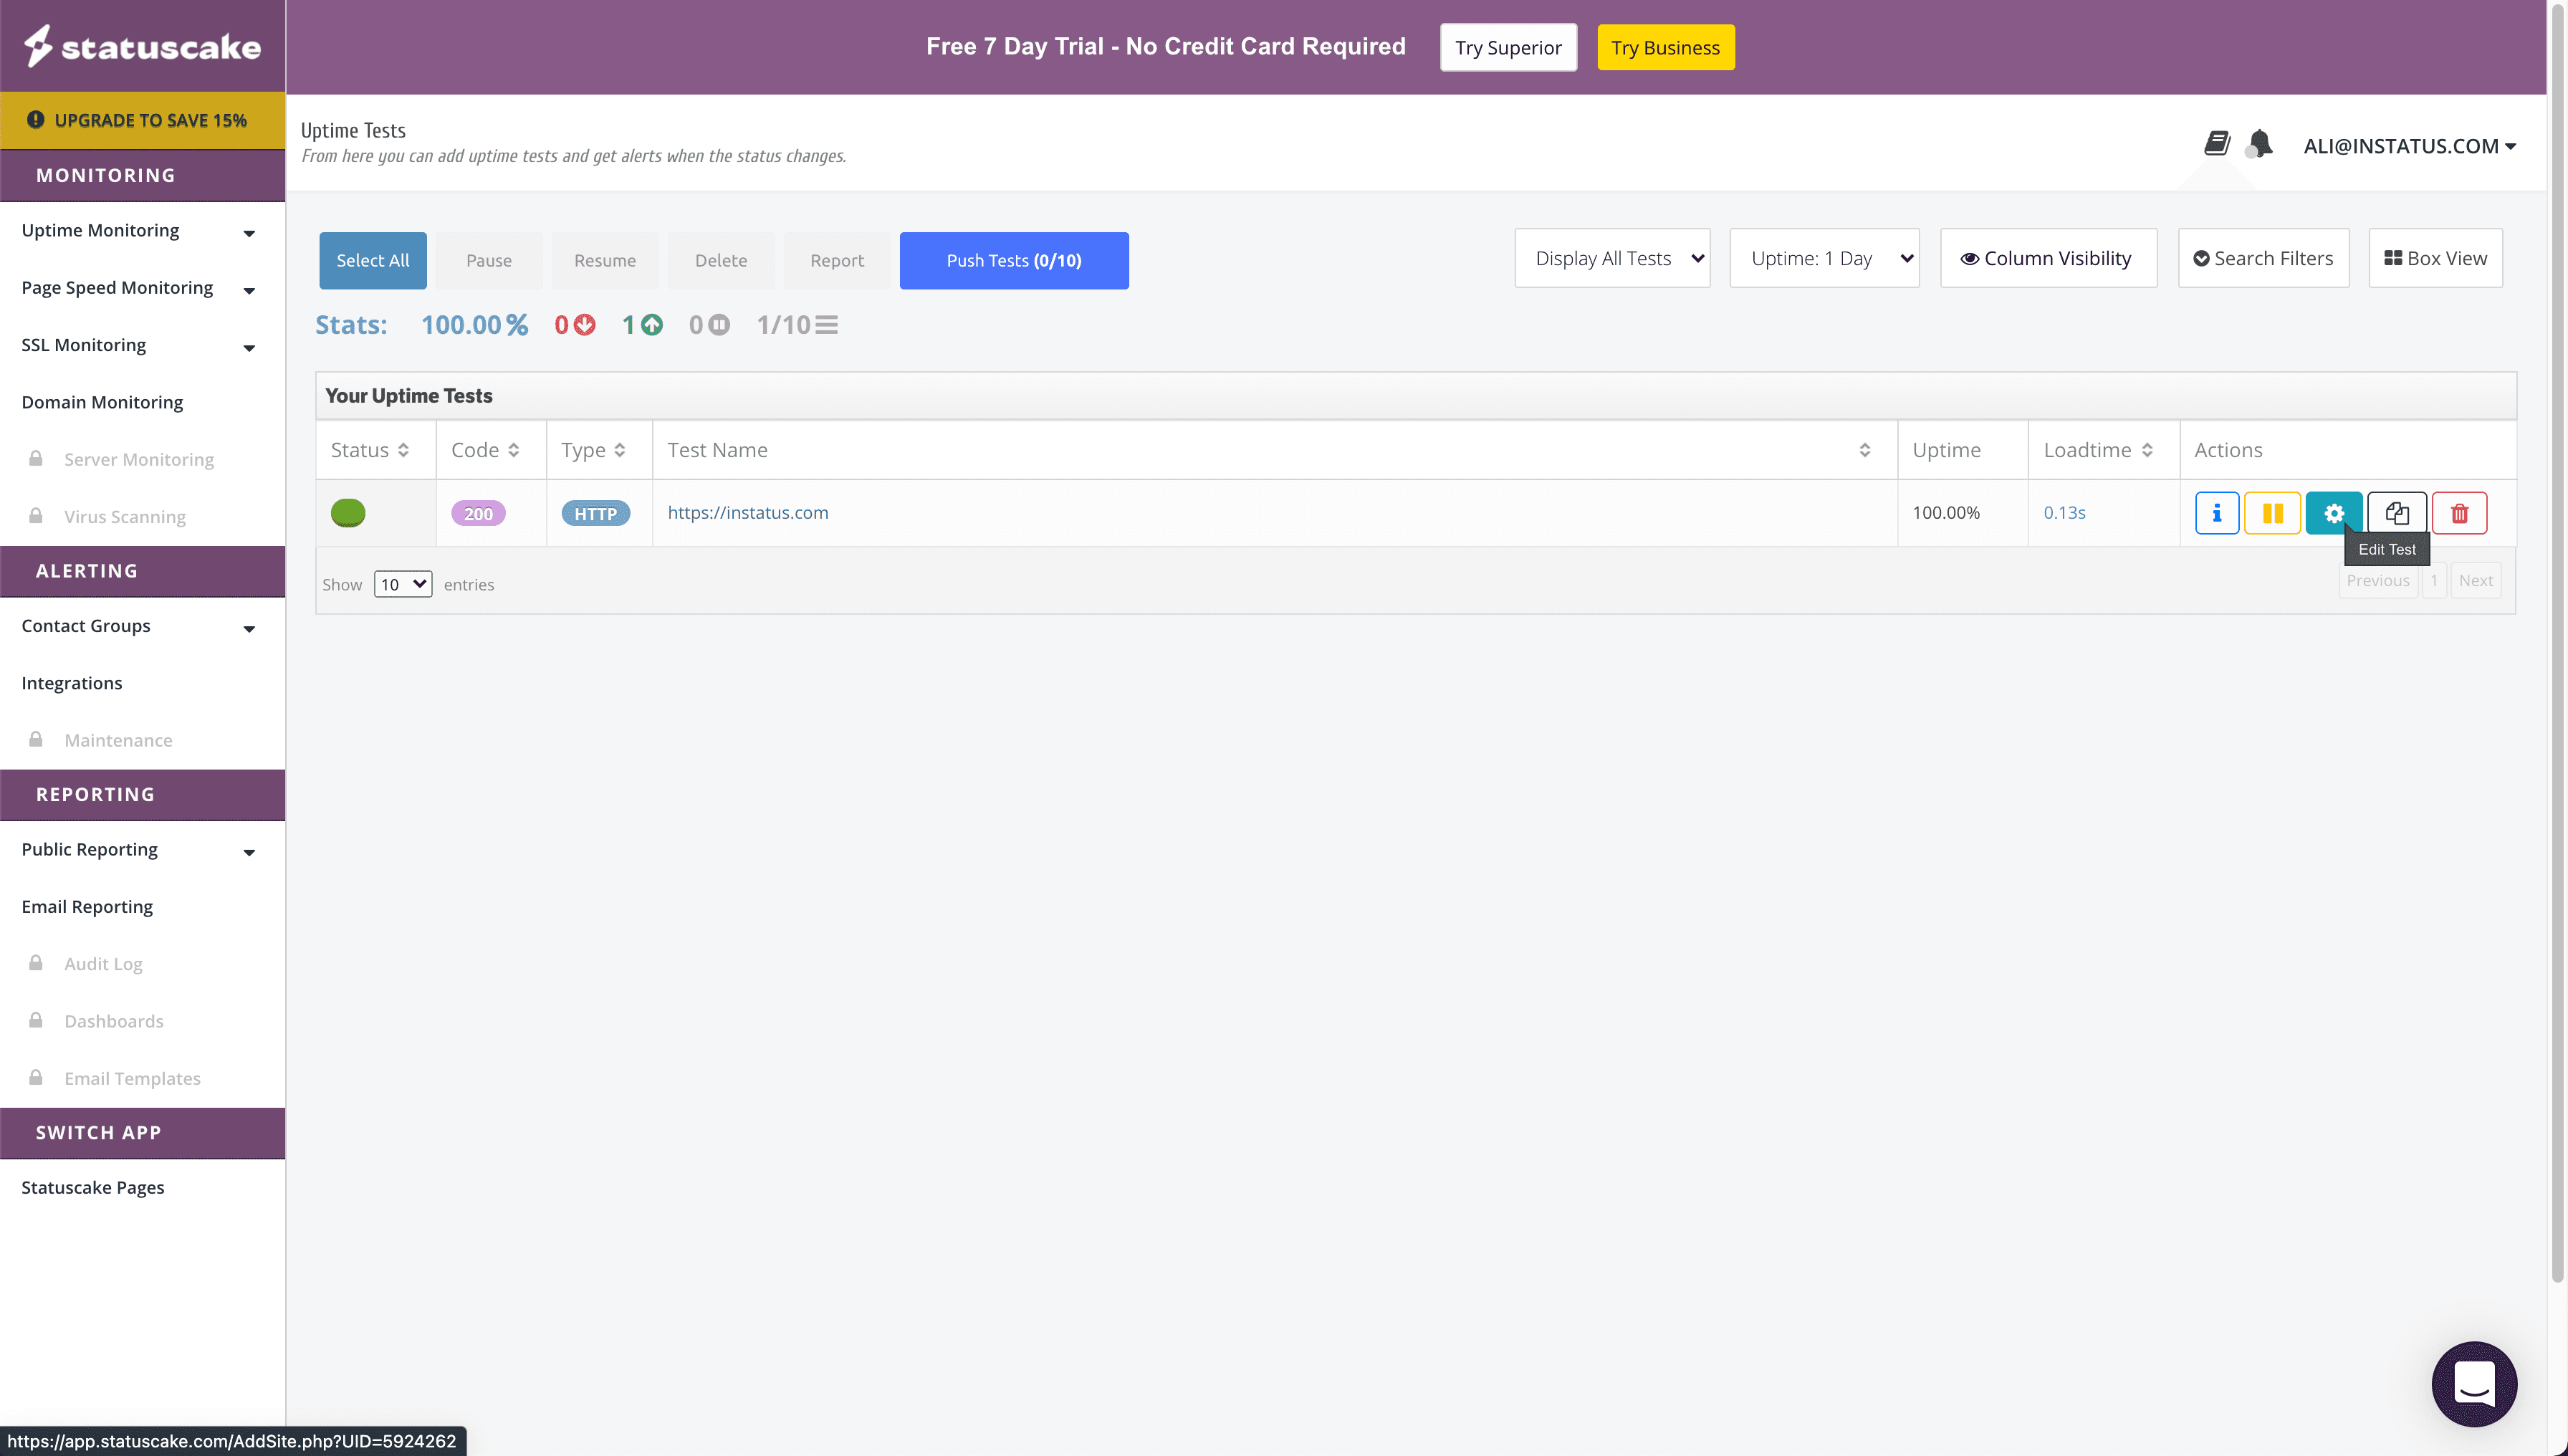Open Integrations in the sidebar
The height and width of the screenshot is (1456, 2568).
coord(72,683)
